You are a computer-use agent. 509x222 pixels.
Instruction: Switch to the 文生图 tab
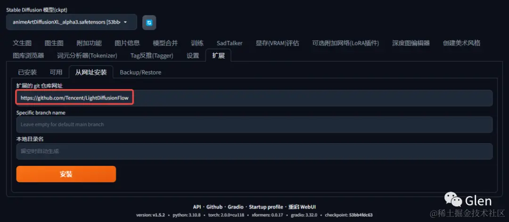22,43
